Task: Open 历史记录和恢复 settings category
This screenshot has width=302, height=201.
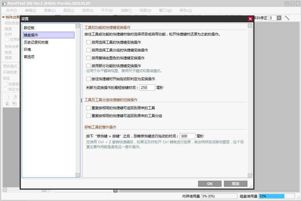Action: 36,42
